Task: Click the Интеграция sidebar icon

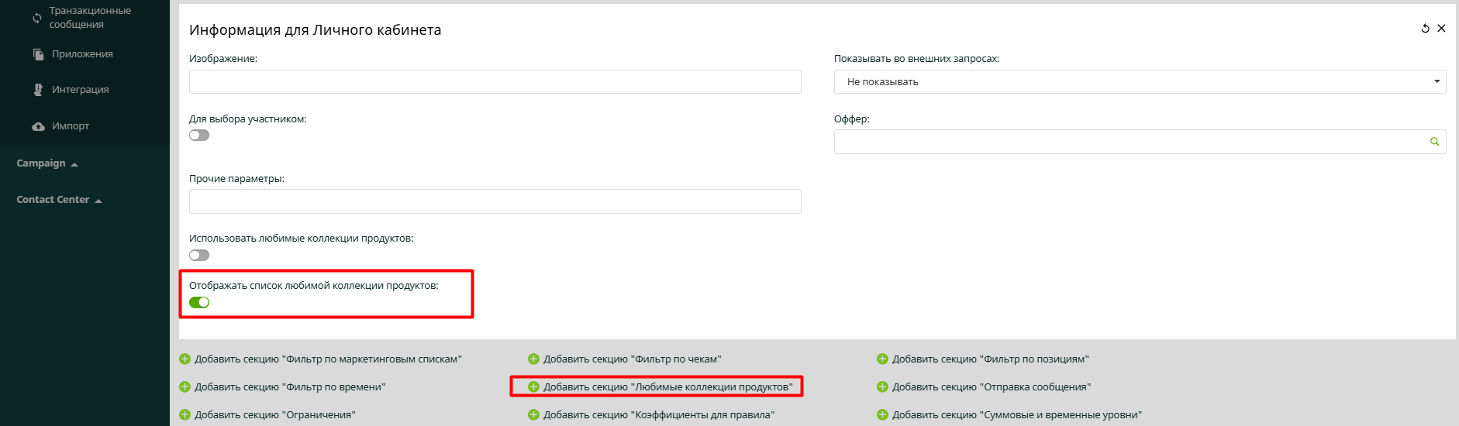Action: tap(38, 90)
